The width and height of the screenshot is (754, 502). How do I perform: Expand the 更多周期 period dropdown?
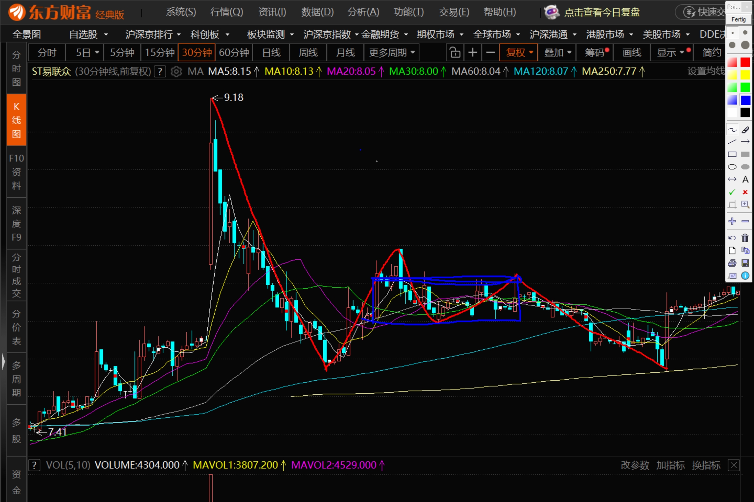(x=391, y=53)
